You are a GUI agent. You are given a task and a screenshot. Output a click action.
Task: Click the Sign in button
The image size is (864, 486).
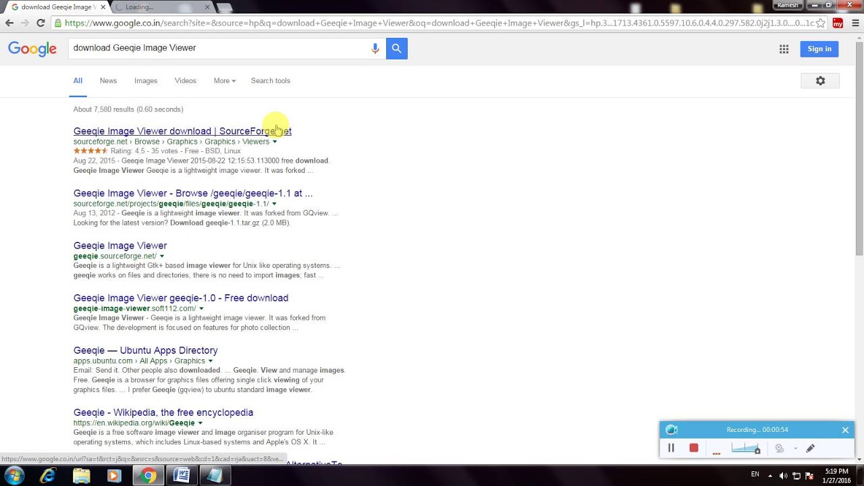tap(819, 49)
